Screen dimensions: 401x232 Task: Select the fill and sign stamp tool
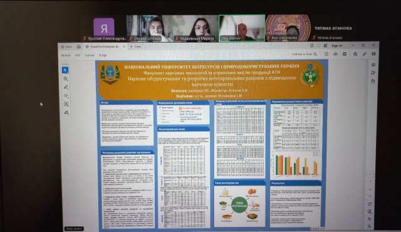[66, 112]
